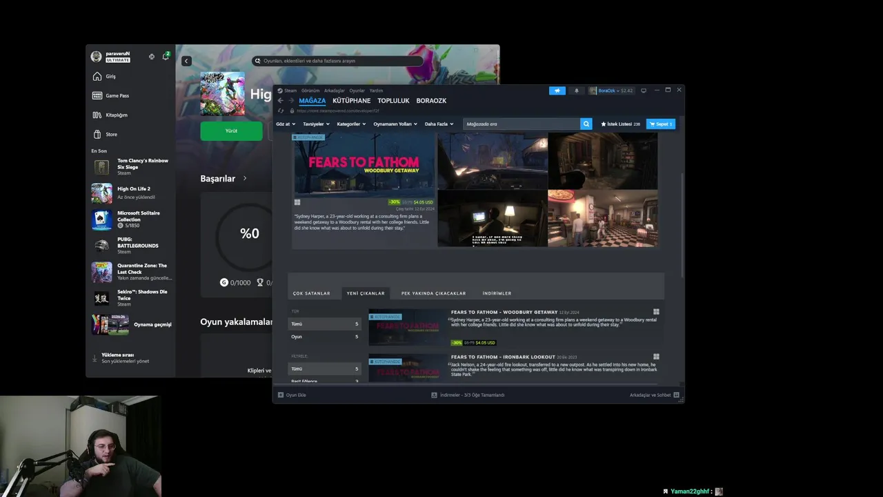Select the YENİ ÇIKANLAR tab
This screenshot has height=497, width=883.
[x=366, y=293]
